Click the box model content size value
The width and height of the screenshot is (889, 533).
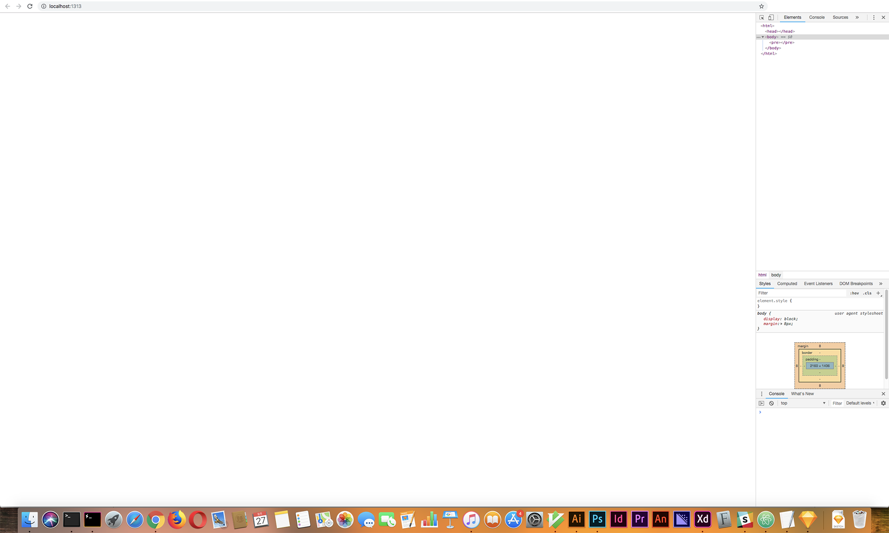coord(820,366)
